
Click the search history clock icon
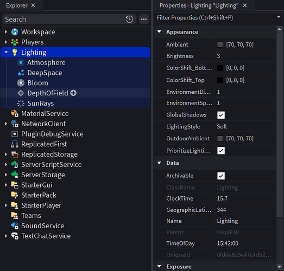129,19
